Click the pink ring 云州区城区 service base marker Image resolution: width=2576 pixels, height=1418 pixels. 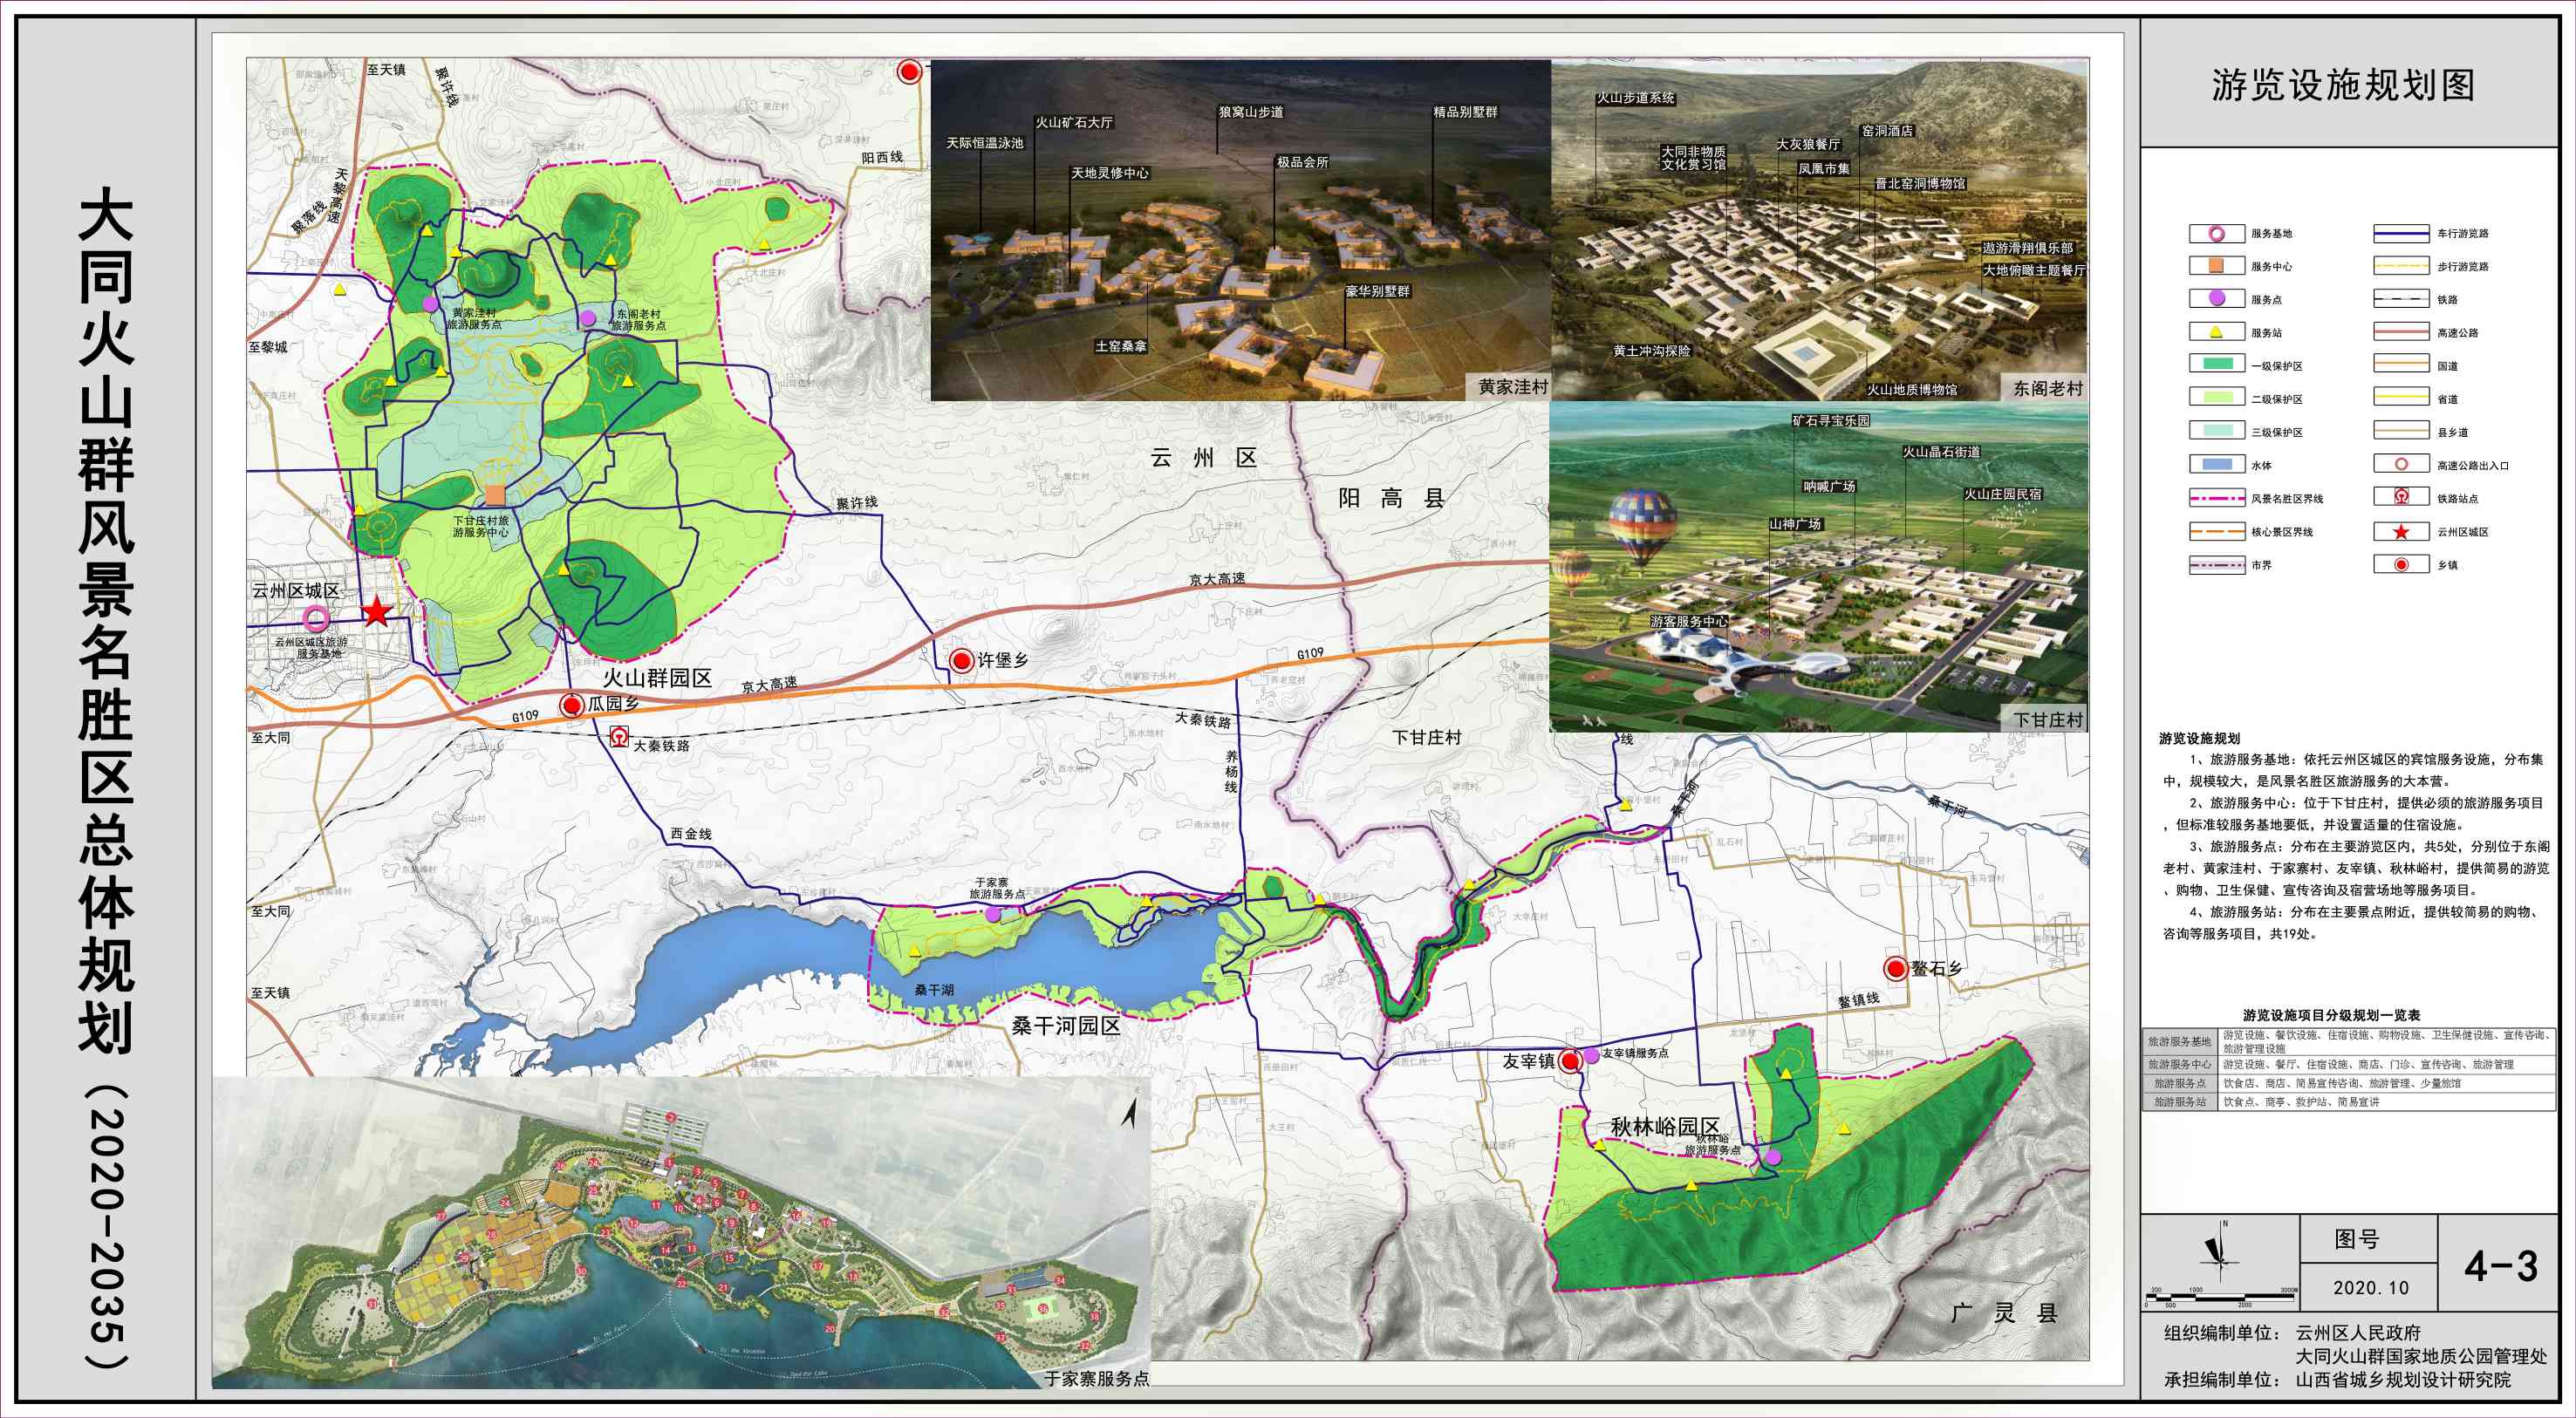[x=316, y=619]
